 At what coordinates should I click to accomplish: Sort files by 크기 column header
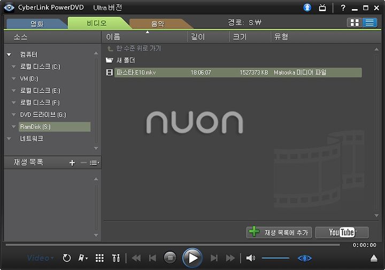pos(250,37)
